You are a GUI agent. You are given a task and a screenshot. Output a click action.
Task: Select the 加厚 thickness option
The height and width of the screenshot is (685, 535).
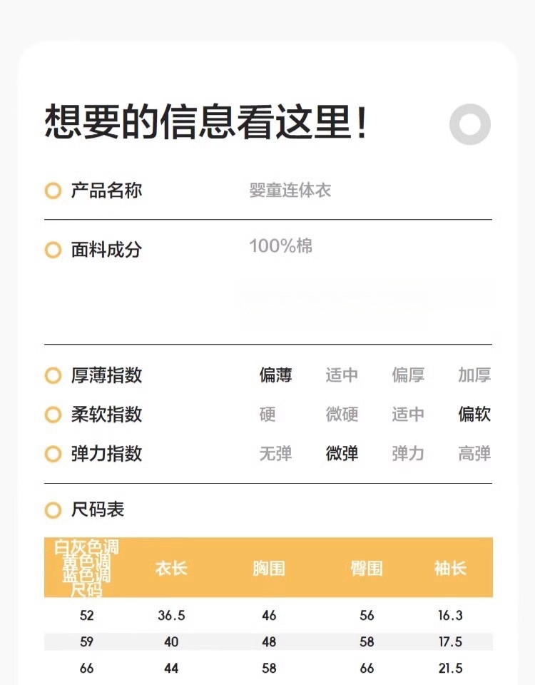[x=474, y=375]
